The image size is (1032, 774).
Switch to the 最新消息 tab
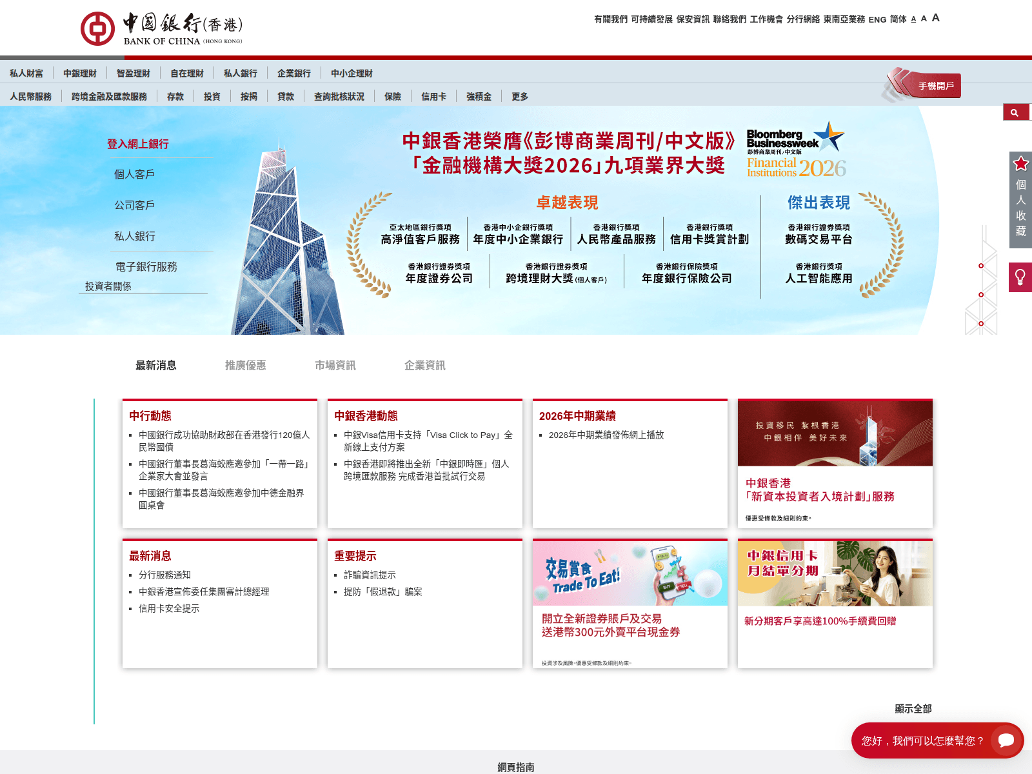coord(155,366)
